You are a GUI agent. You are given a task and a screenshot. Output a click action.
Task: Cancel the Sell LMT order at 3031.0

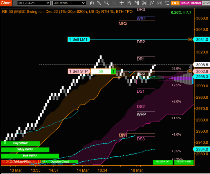190,40
